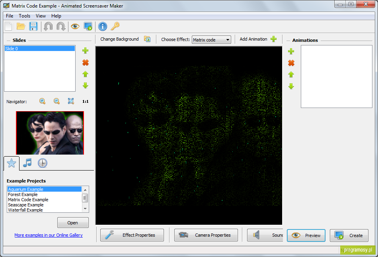Select Forest Example project
378x257 pixels.
tap(45, 194)
